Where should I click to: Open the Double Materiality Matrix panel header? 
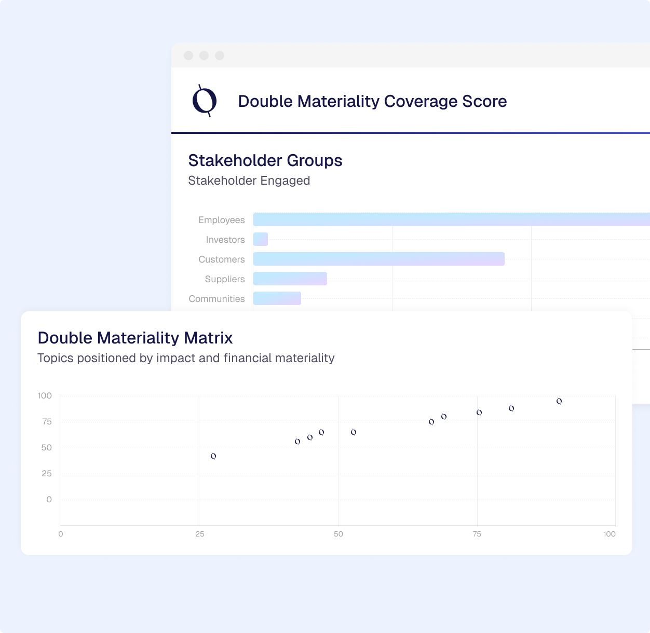[134, 338]
